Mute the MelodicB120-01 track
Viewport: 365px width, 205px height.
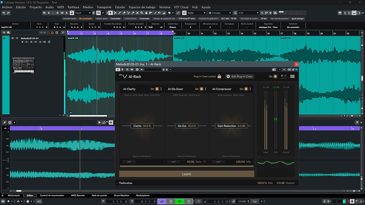click(x=12, y=38)
